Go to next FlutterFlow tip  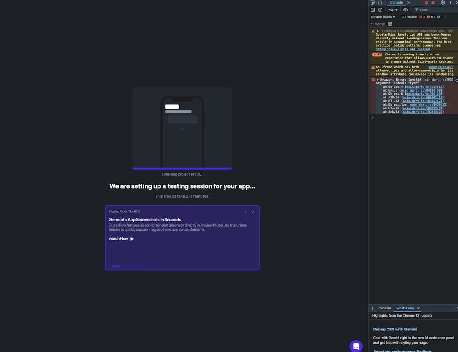(x=253, y=212)
